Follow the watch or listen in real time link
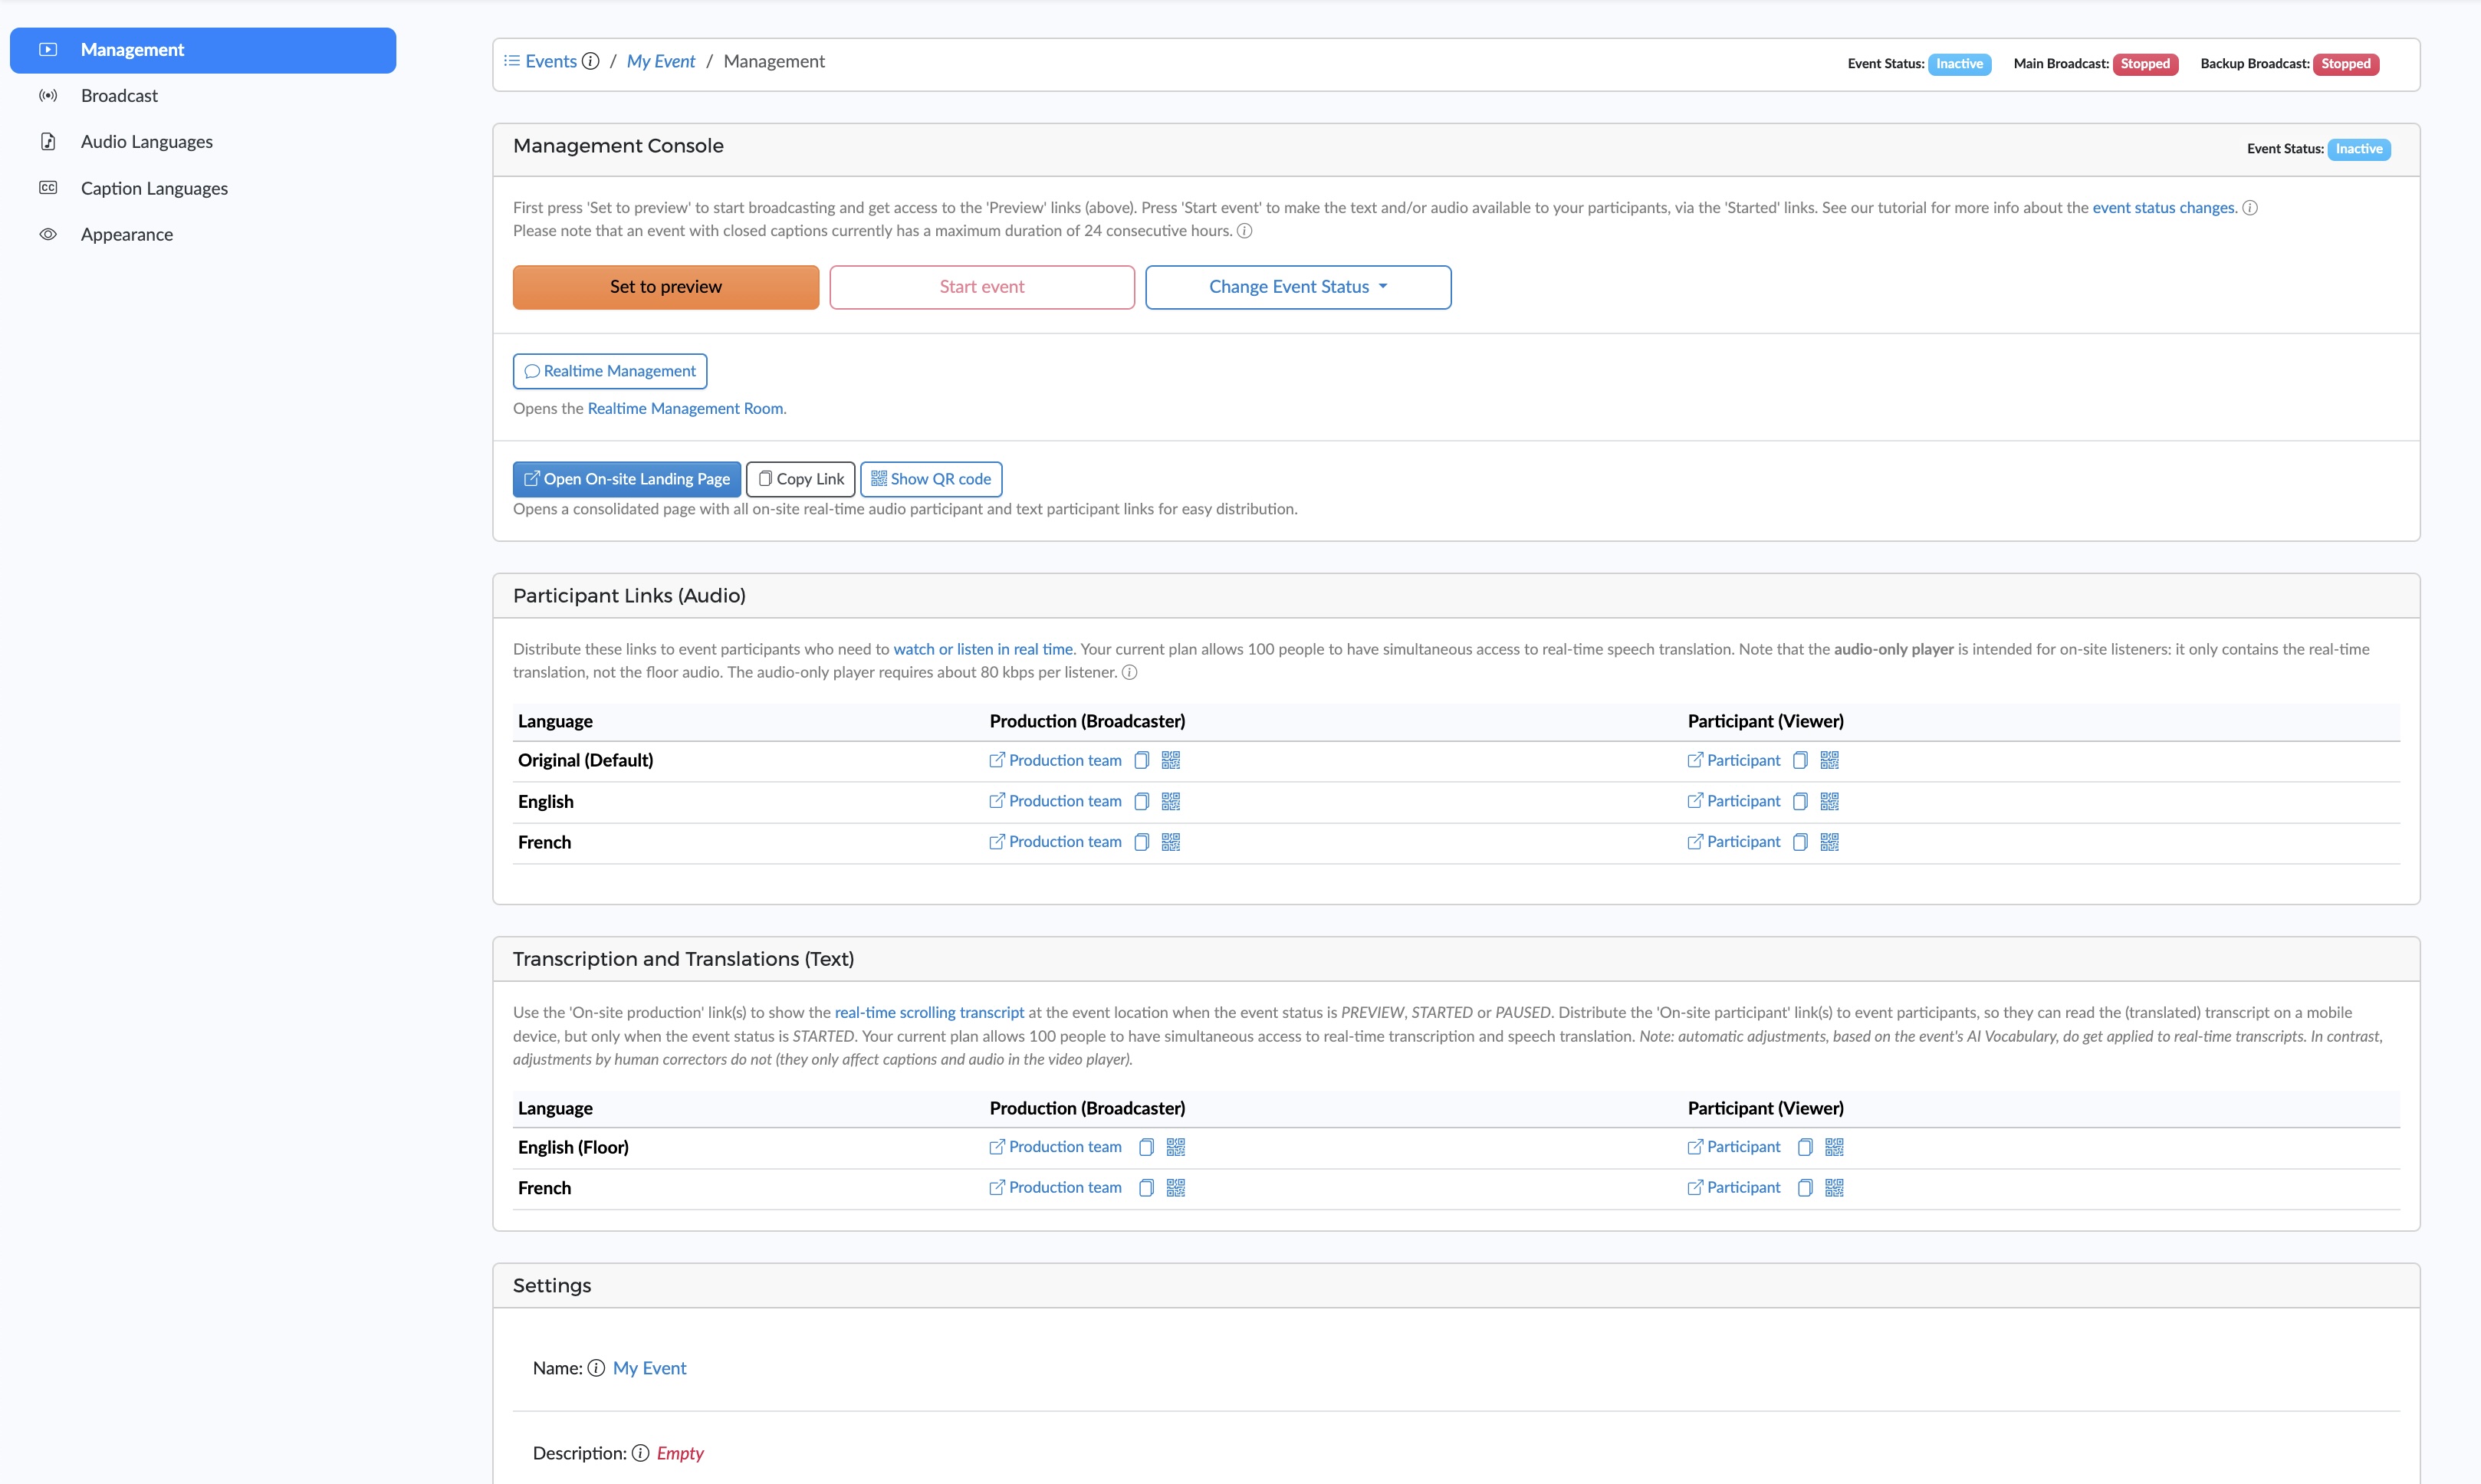The image size is (2481, 1484). 983,649
